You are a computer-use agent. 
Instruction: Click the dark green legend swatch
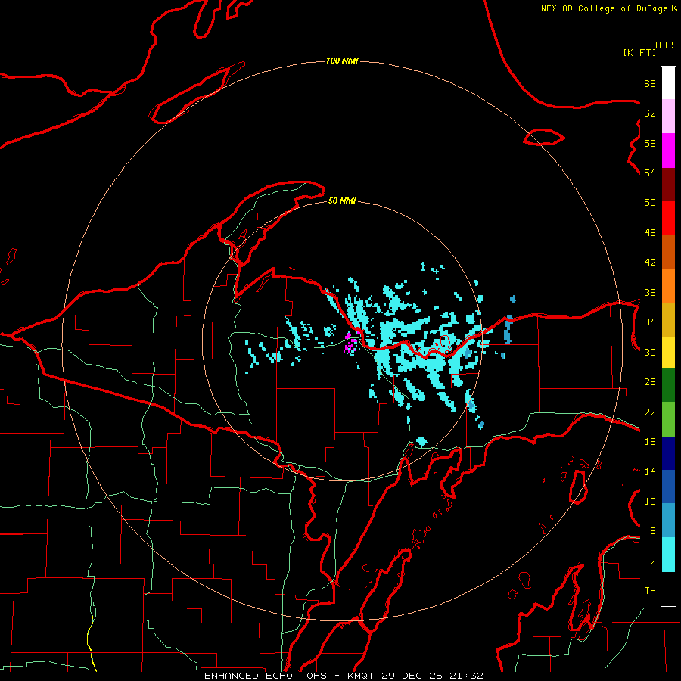[x=668, y=385]
